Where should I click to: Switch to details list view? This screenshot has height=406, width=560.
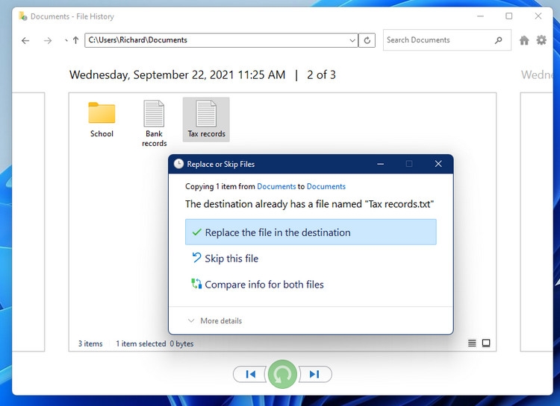[472, 343]
